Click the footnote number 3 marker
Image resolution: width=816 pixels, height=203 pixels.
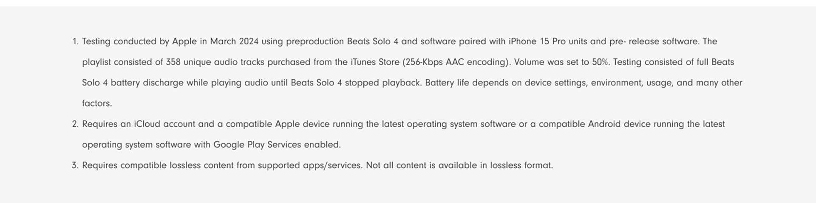point(75,166)
